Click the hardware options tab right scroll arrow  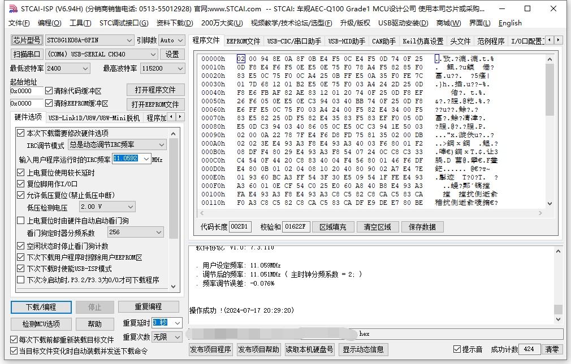pyautogui.click(x=180, y=117)
